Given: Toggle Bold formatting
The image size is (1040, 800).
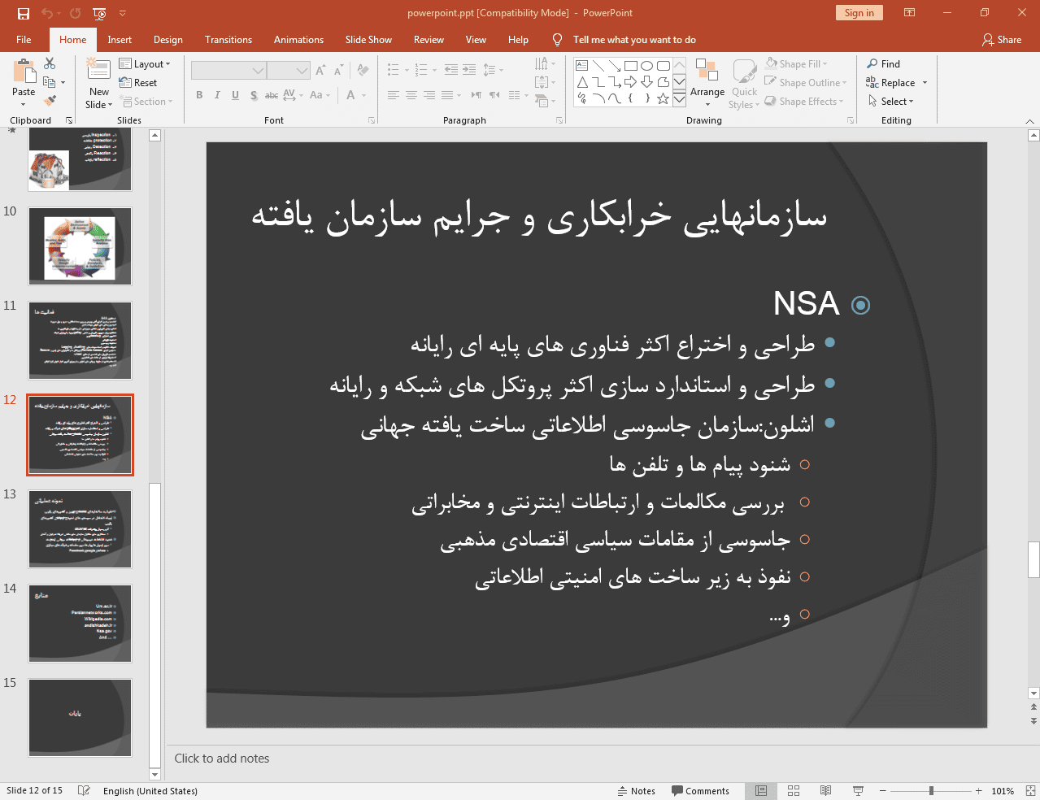Looking at the screenshot, I should click(x=199, y=95).
